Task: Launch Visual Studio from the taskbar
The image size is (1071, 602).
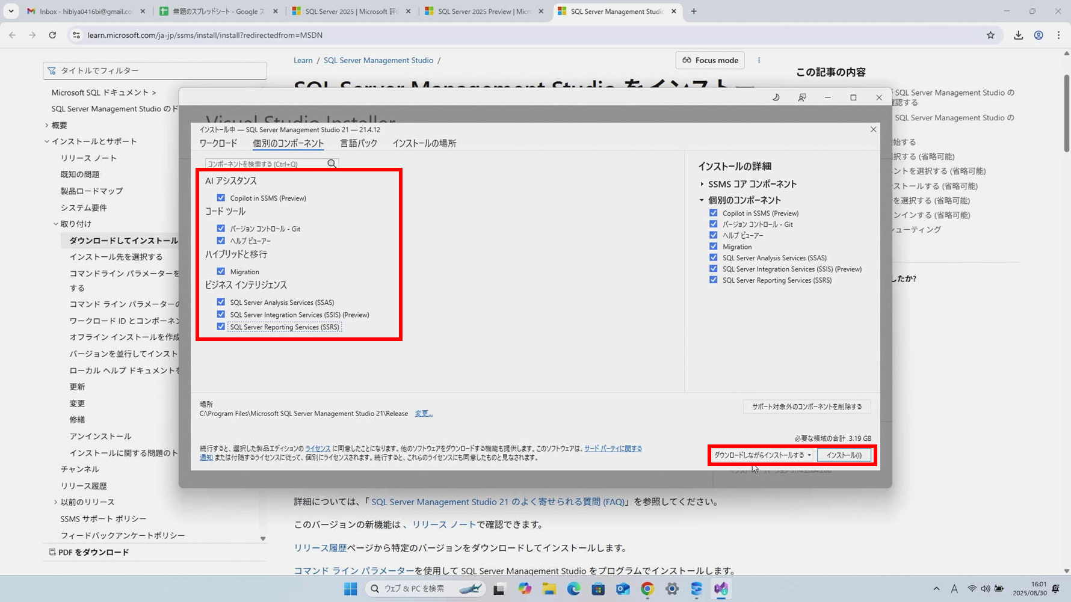Action: (x=721, y=589)
